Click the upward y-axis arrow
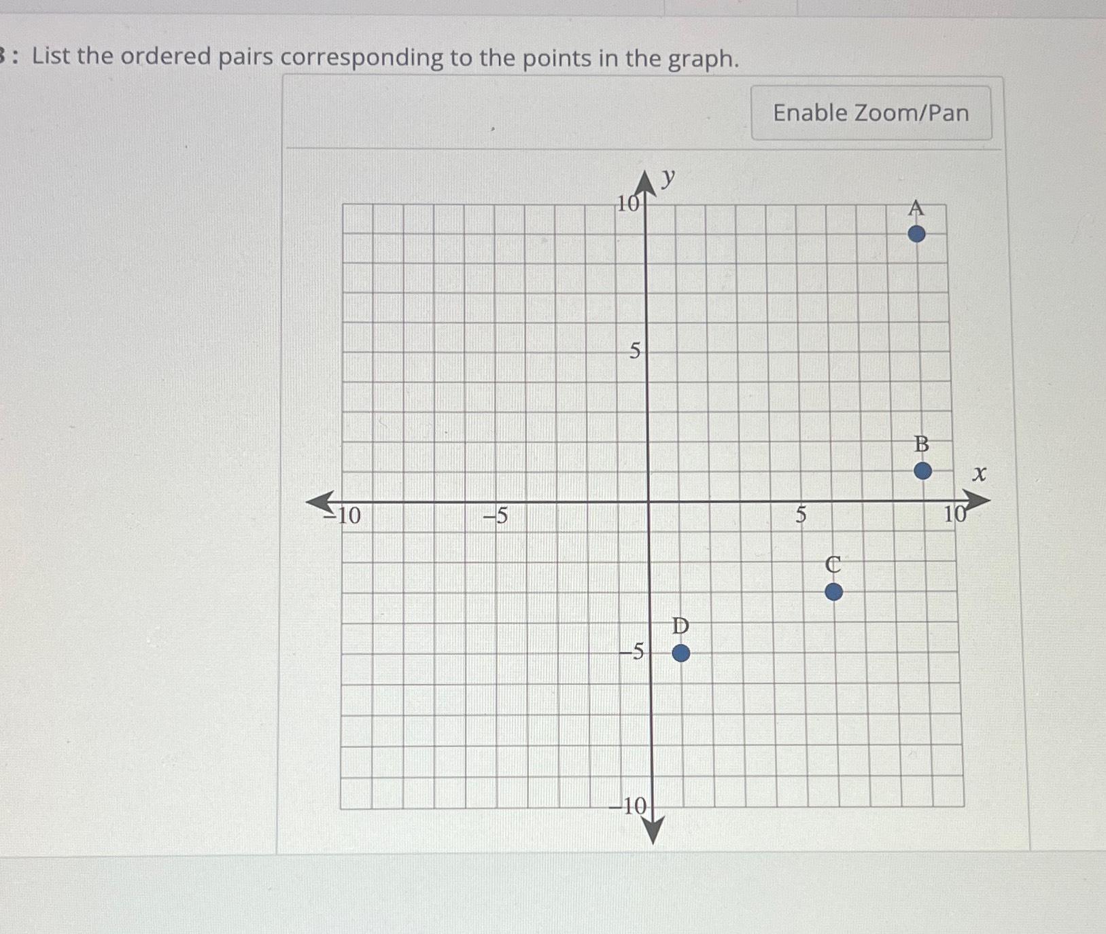This screenshot has width=1106, height=934. 646,181
